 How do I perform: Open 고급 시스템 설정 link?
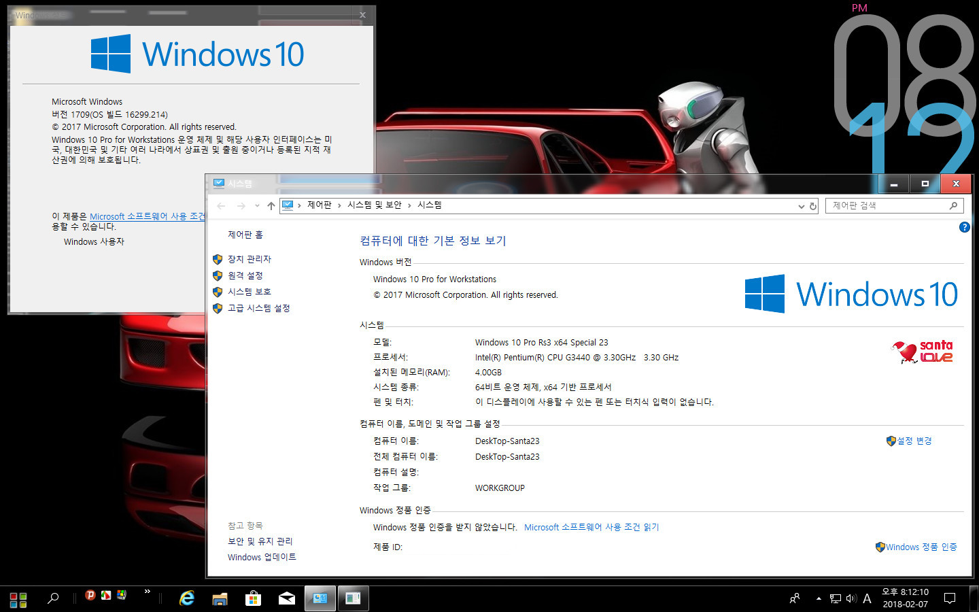[259, 308]
